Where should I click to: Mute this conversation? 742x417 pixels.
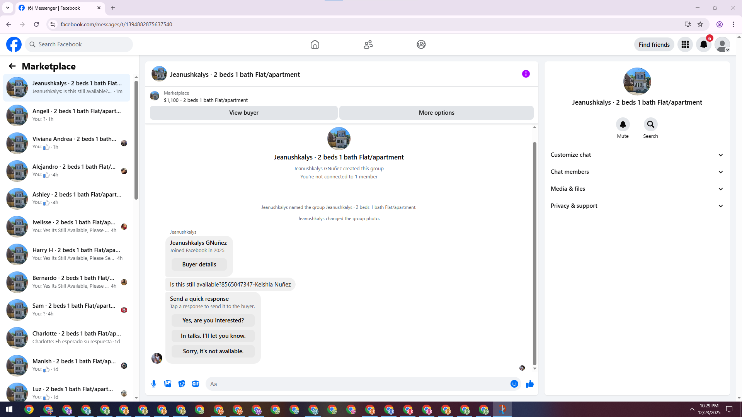(x=623, y=125)
